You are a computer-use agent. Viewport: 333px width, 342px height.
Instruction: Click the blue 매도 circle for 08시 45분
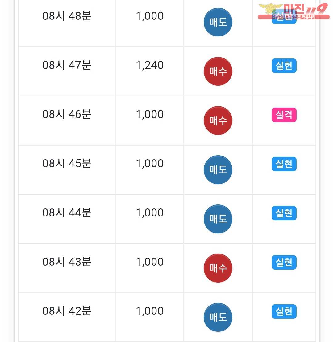click(218, 170)
